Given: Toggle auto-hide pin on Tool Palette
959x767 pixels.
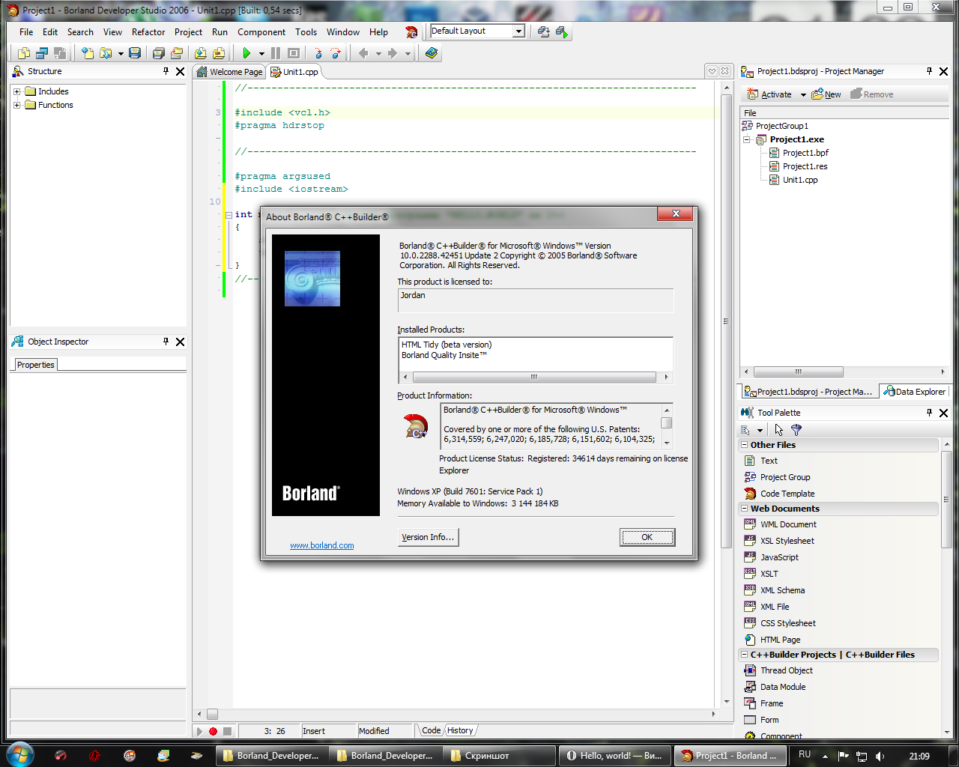Looking at the screenshot, I should pyautogui.click(x=928, y=412).
